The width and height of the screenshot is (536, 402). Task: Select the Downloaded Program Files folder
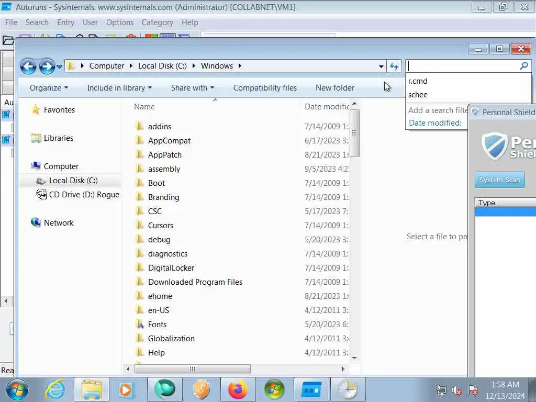(x=195, y=282)
